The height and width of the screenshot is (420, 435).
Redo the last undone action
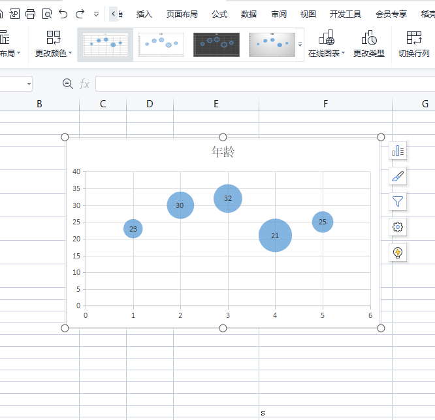[x=80, y=14]
